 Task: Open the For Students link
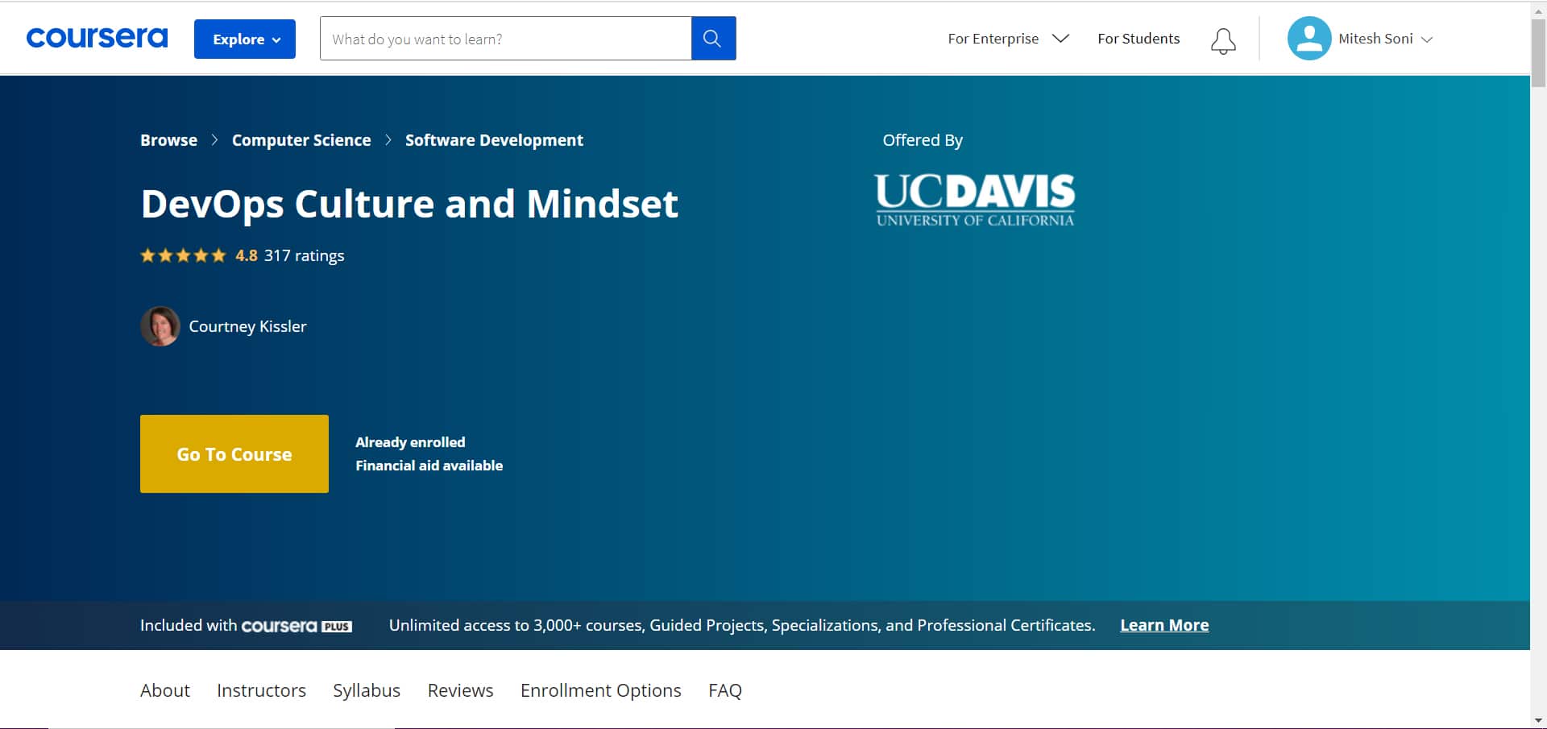tap(1138, 39)
